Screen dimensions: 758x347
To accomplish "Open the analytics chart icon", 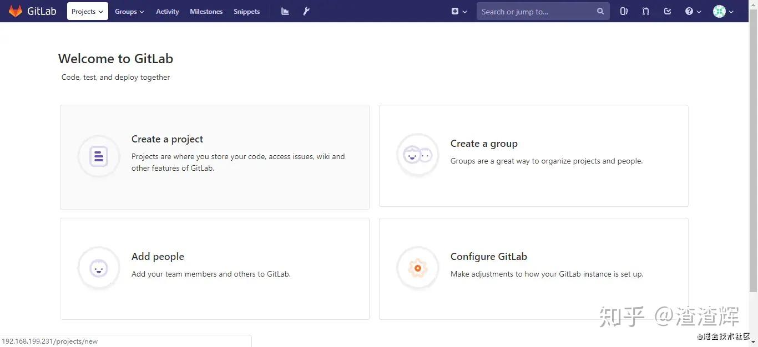I will pos(284,11).
